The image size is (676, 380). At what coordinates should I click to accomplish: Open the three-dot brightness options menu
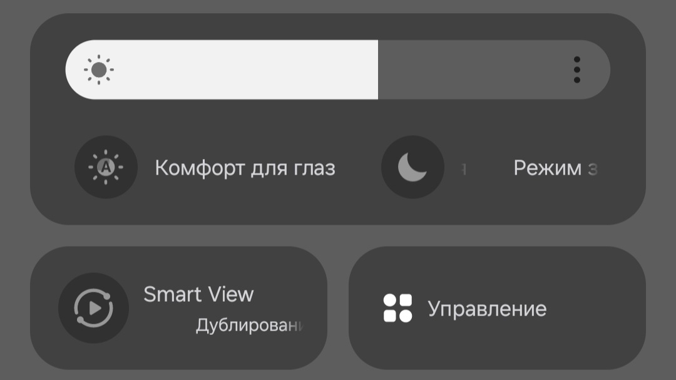577,69
